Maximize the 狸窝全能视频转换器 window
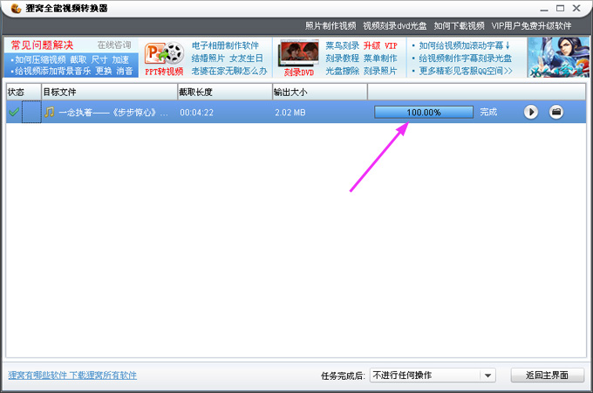This screenshot has height=393, width=593. coord(561,8)
